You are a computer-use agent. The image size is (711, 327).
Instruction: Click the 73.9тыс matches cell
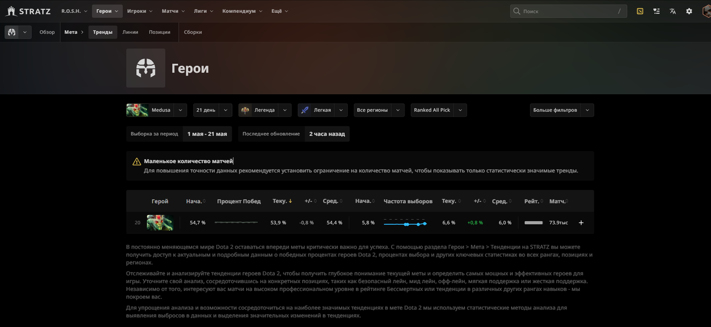(x=559, y=223)
